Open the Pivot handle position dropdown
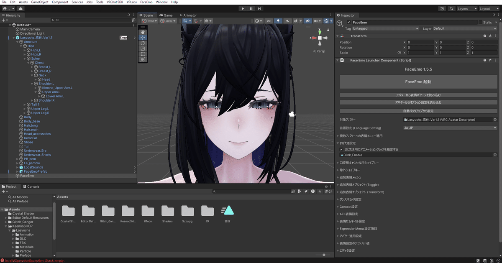Screen dimensions: 502x263 click(149, 21)
